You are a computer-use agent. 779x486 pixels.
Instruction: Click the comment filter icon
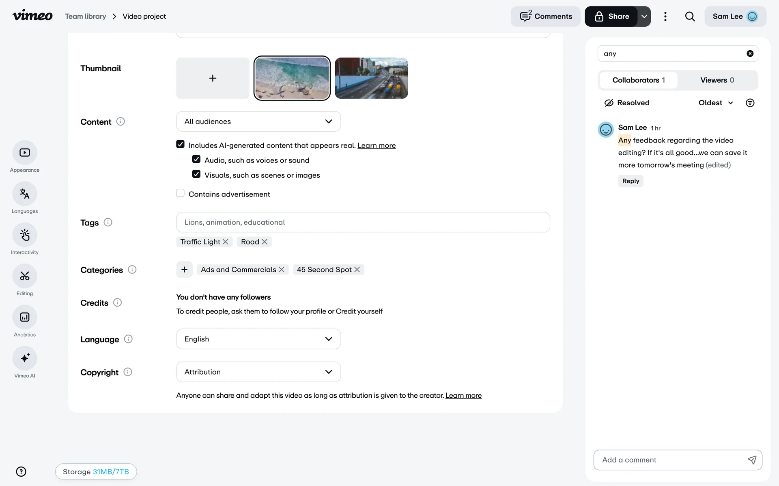click(750, 103)
